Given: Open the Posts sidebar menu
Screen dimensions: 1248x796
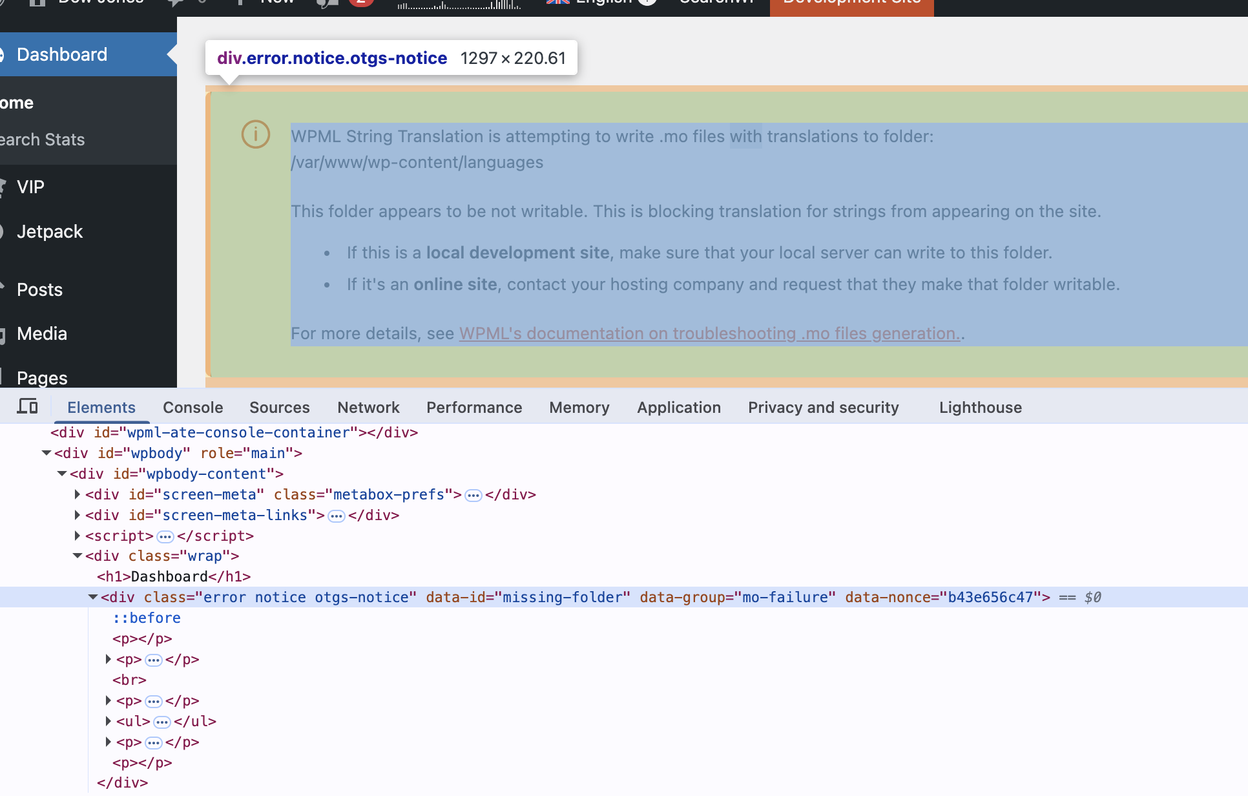Looking at the screenshot, I should (x=39, y=289).
